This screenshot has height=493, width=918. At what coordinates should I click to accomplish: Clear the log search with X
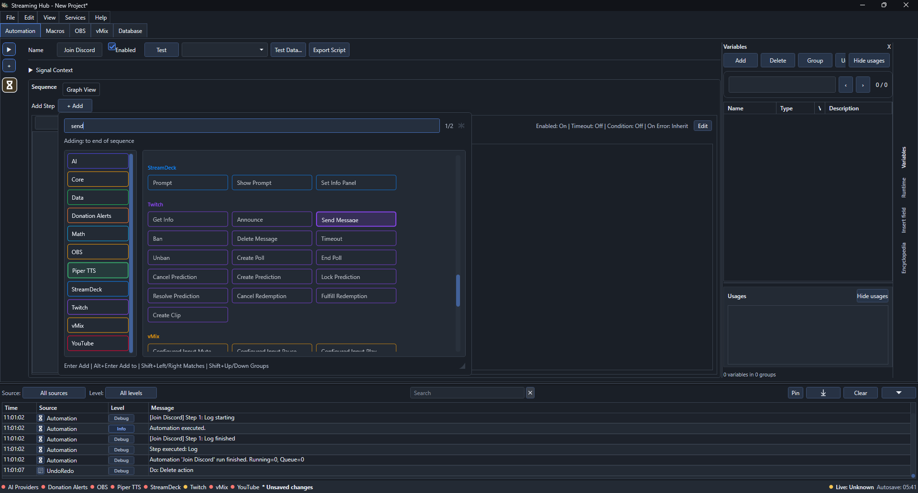click(x=530, y=393)
